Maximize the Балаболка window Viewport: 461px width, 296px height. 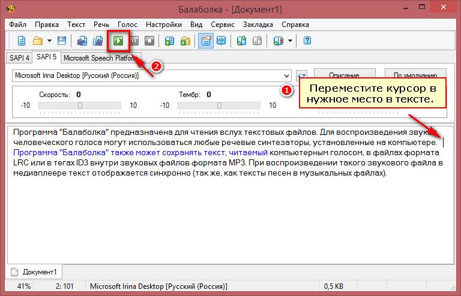point(422,7)
